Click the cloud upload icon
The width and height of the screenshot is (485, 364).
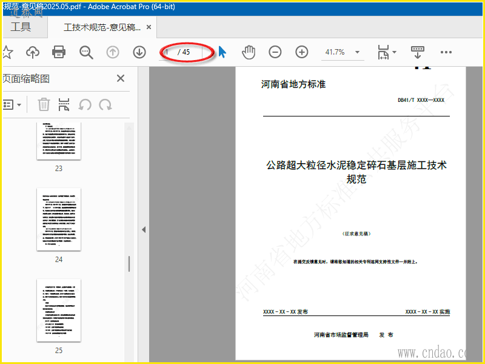point(33,52)
